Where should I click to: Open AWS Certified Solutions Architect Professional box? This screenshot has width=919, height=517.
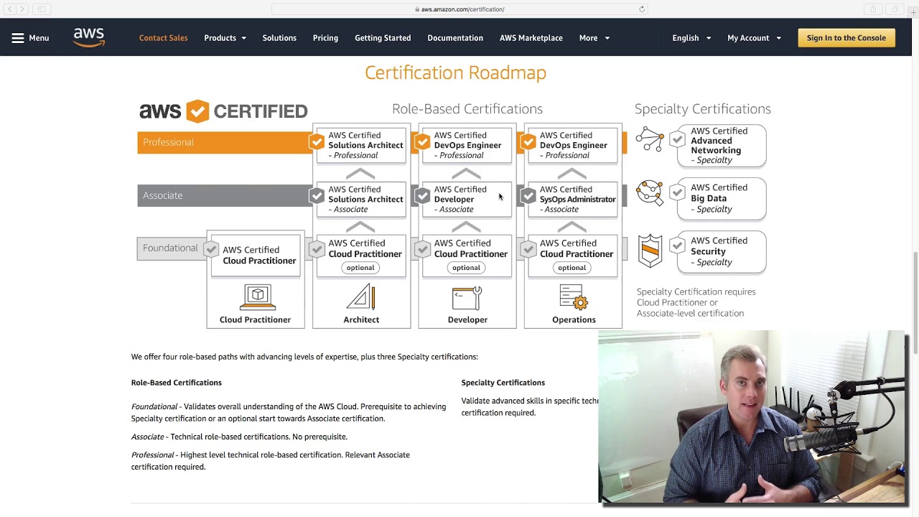[x=360, y=145]
